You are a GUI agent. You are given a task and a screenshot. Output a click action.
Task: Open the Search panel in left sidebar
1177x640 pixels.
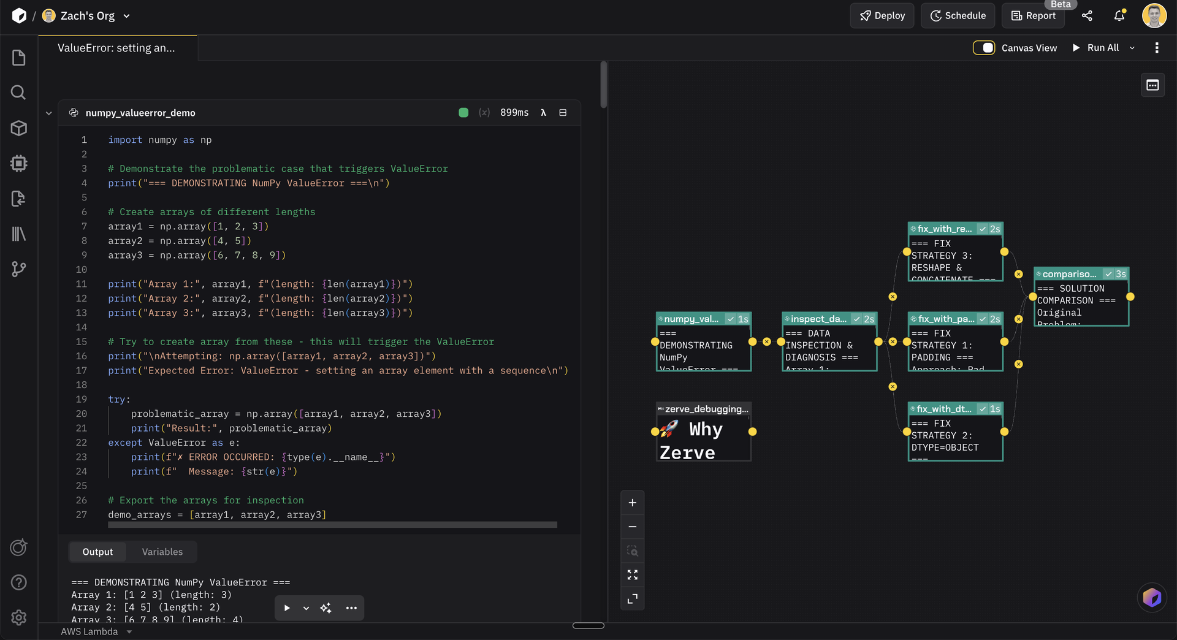[19, 93]
